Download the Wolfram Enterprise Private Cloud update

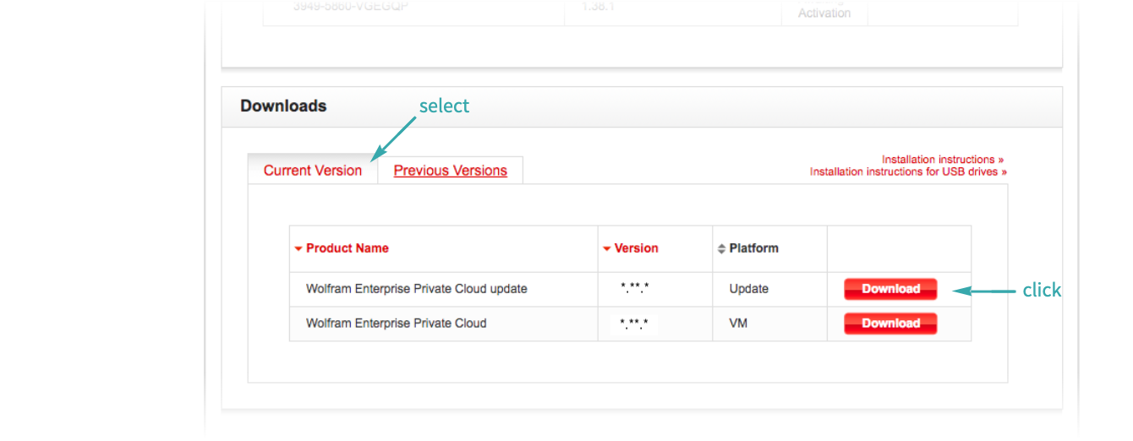click(890, 289)
